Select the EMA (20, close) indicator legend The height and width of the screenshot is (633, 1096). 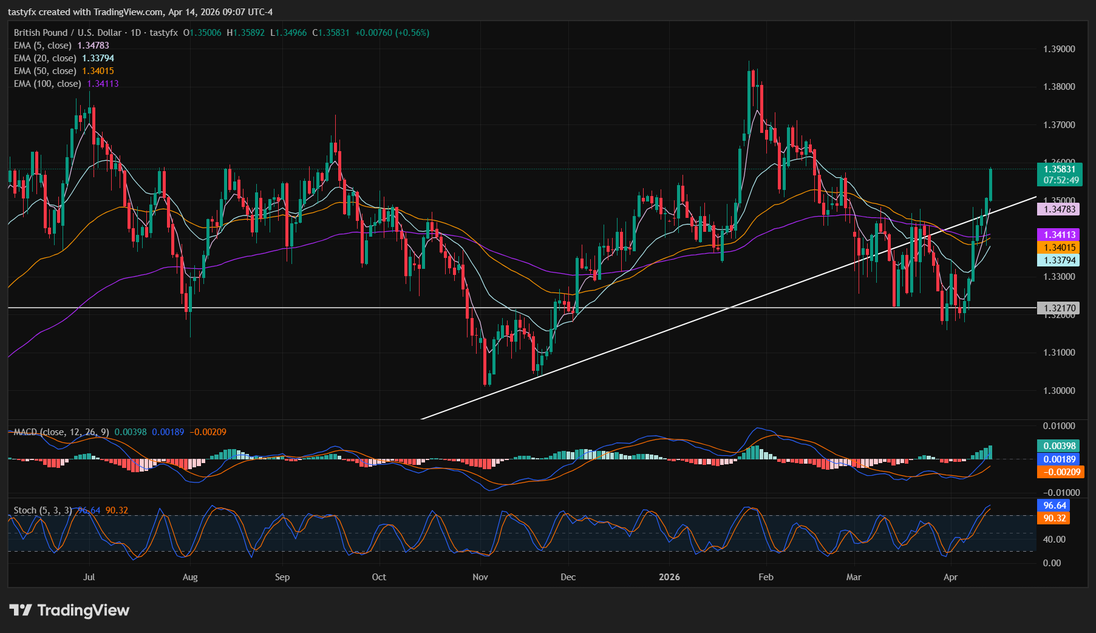click(45, 58)
